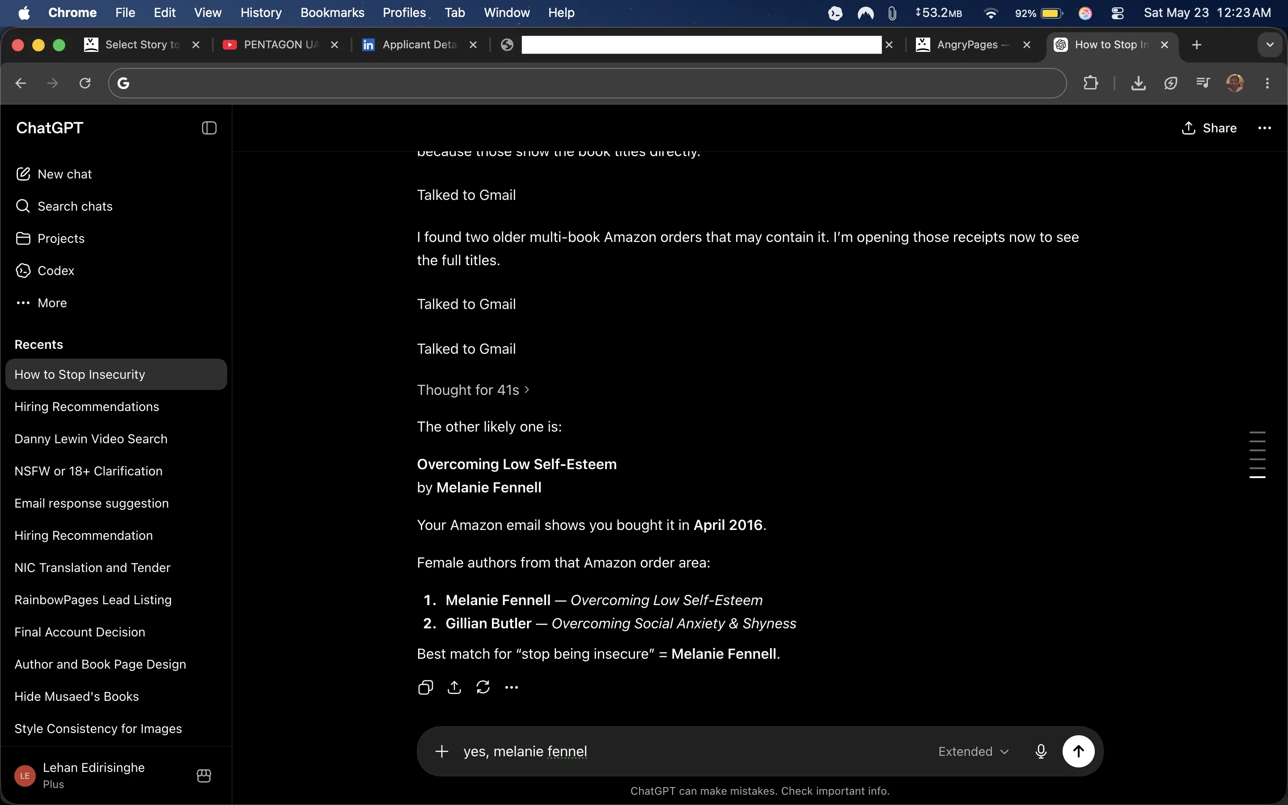Viewport: 1288px width, 805px height.
Task: Open the Chrome Extensions puzzle icon
Action: click(1090, 83)
